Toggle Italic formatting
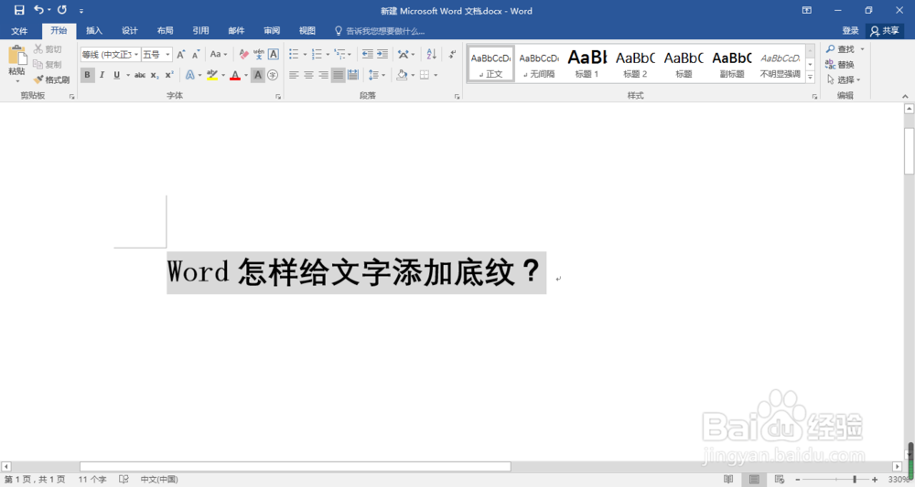This screenshot has width=915, height=487. [102, 75]
